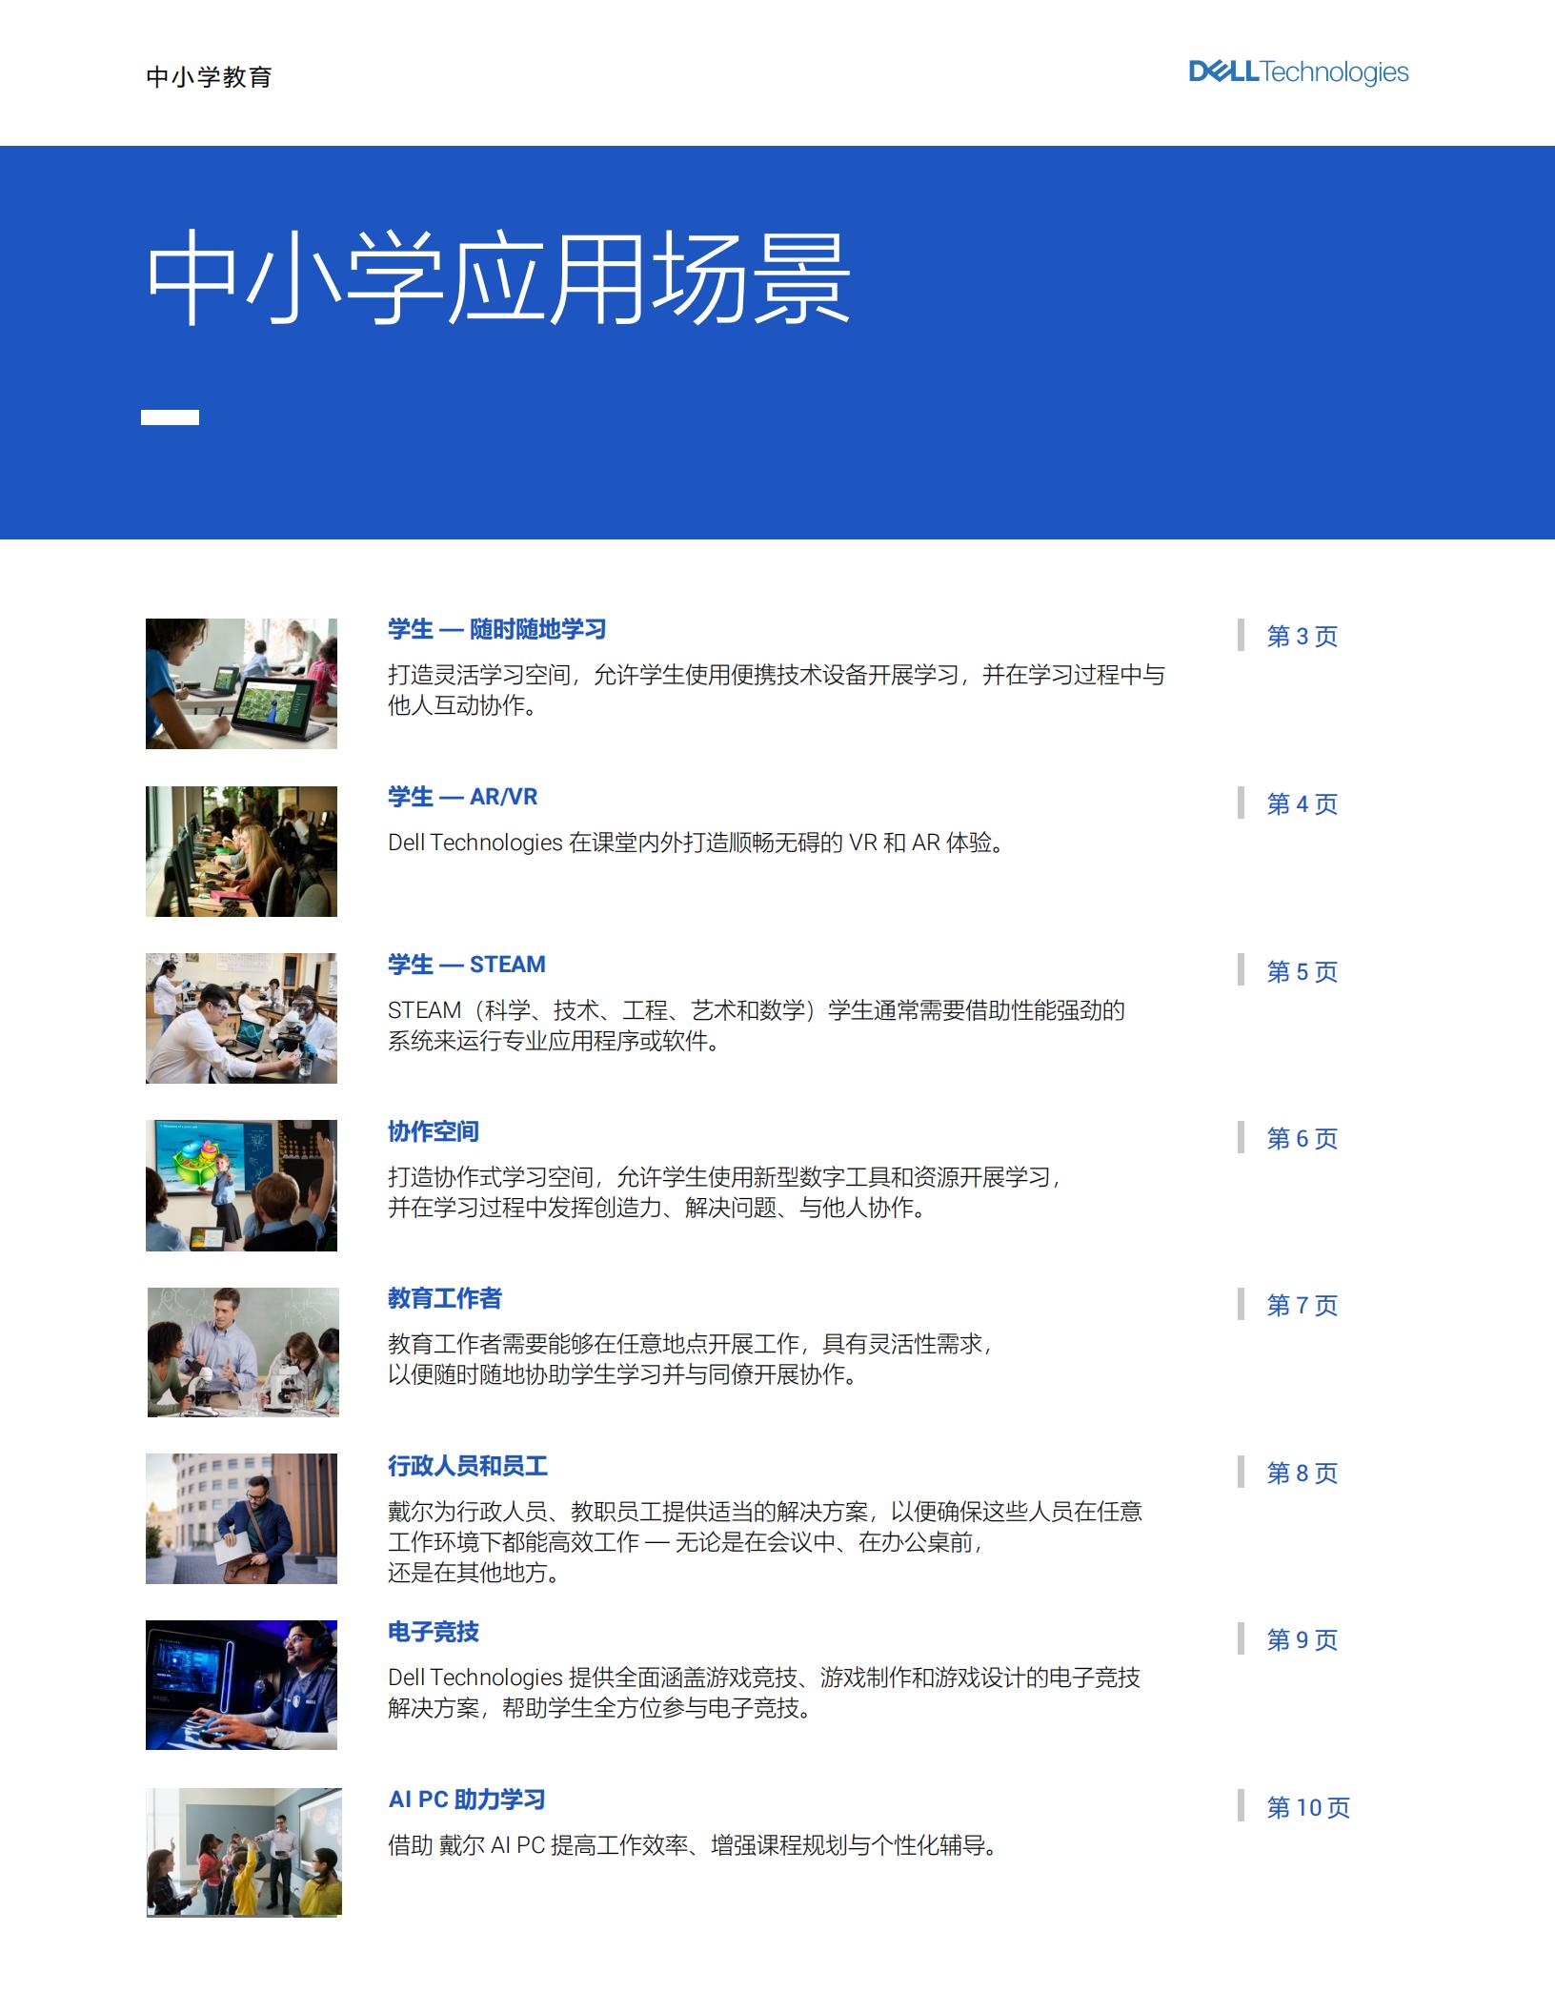Click the STEAM（科学、技术、工程 description line

756,1010
